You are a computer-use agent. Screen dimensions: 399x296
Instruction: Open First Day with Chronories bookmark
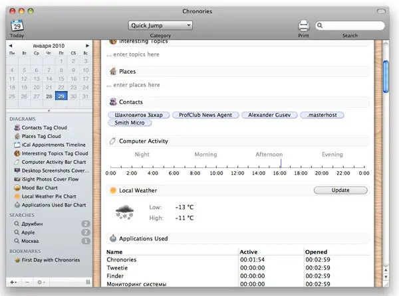tap(51, 260)
